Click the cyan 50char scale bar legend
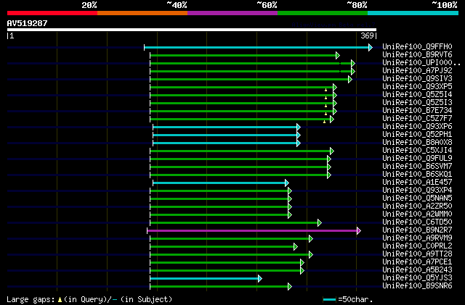This screenshot has width=465, height=305. coord(329,299)
